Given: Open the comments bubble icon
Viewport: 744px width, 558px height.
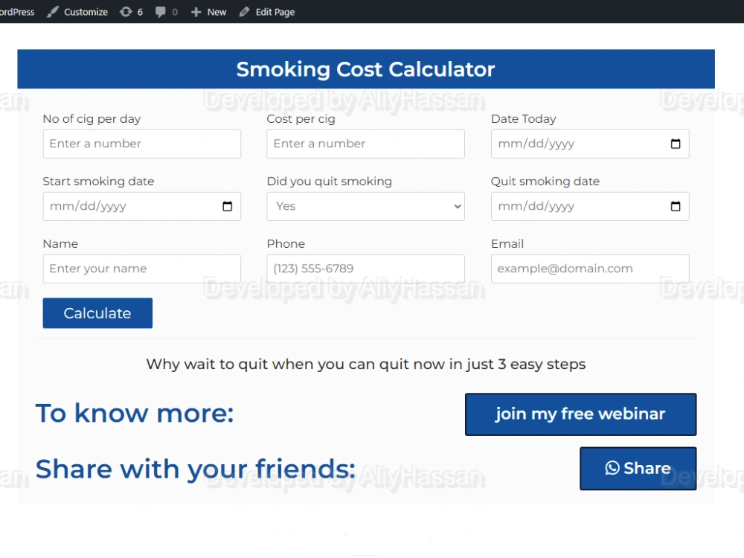Looking at the screenshot, I should pyautogui.click(x=161, y=12).
